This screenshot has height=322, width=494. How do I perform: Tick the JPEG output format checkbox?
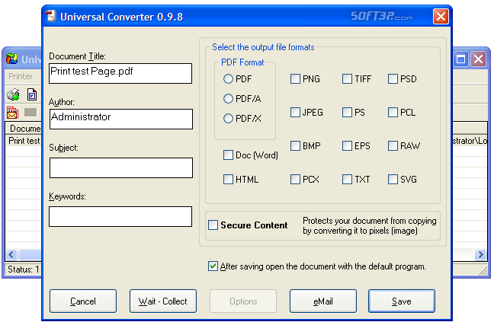click(x=295, y=113)
